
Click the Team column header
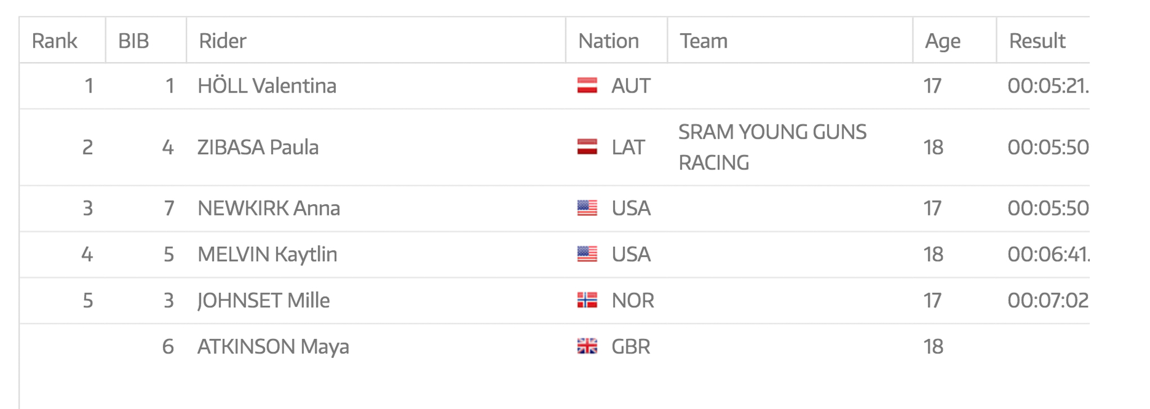tap(704, 41)
